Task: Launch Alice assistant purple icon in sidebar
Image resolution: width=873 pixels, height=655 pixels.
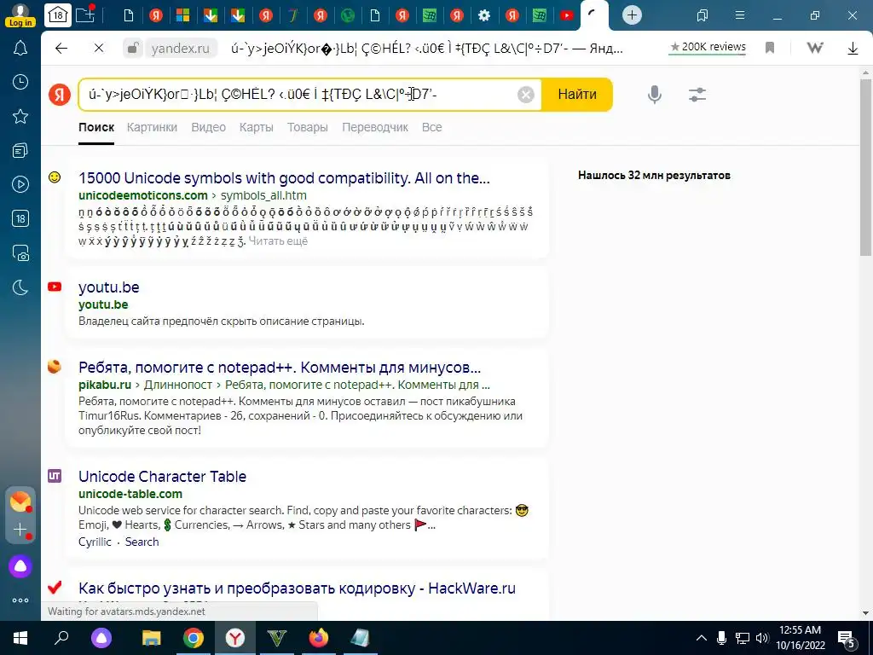Action: pos(20,566)
